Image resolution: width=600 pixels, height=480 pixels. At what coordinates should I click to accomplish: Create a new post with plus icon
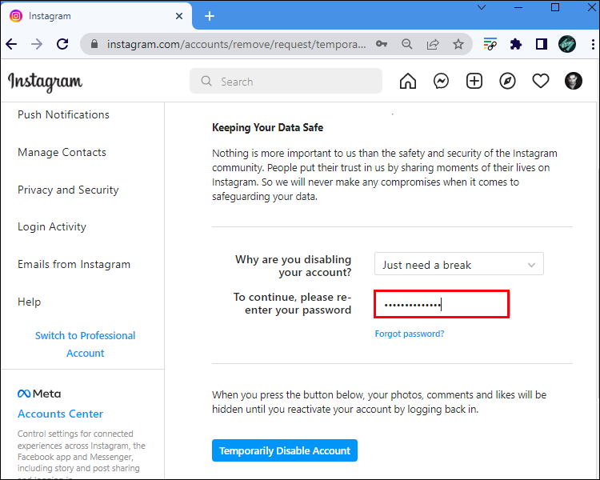click(474, 81)
